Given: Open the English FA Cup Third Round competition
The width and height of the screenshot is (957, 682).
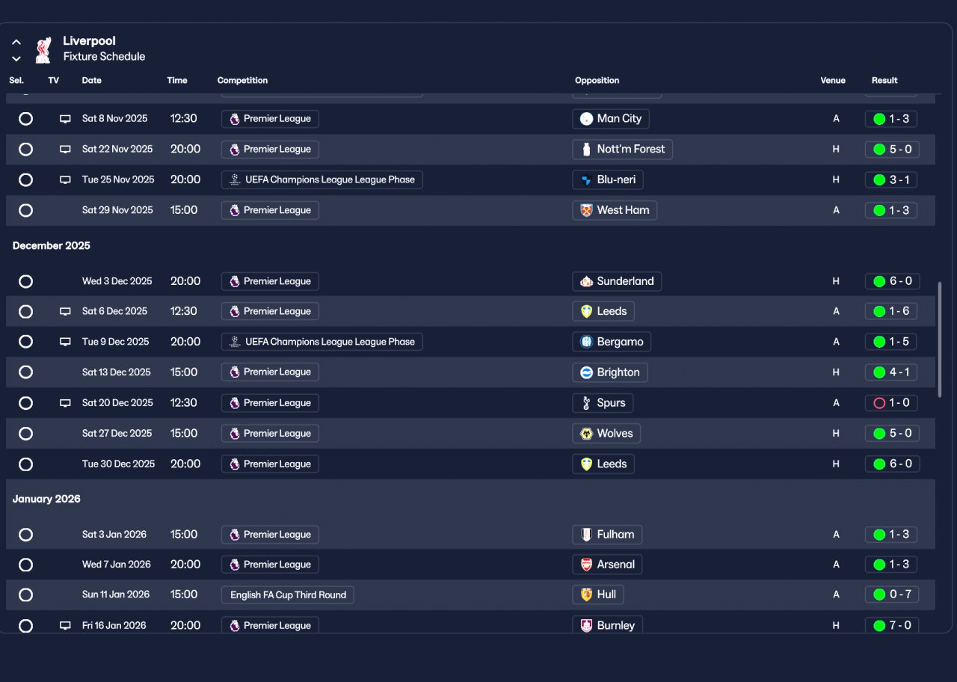Looking at the screenshot, I should (x=288, y=595).
